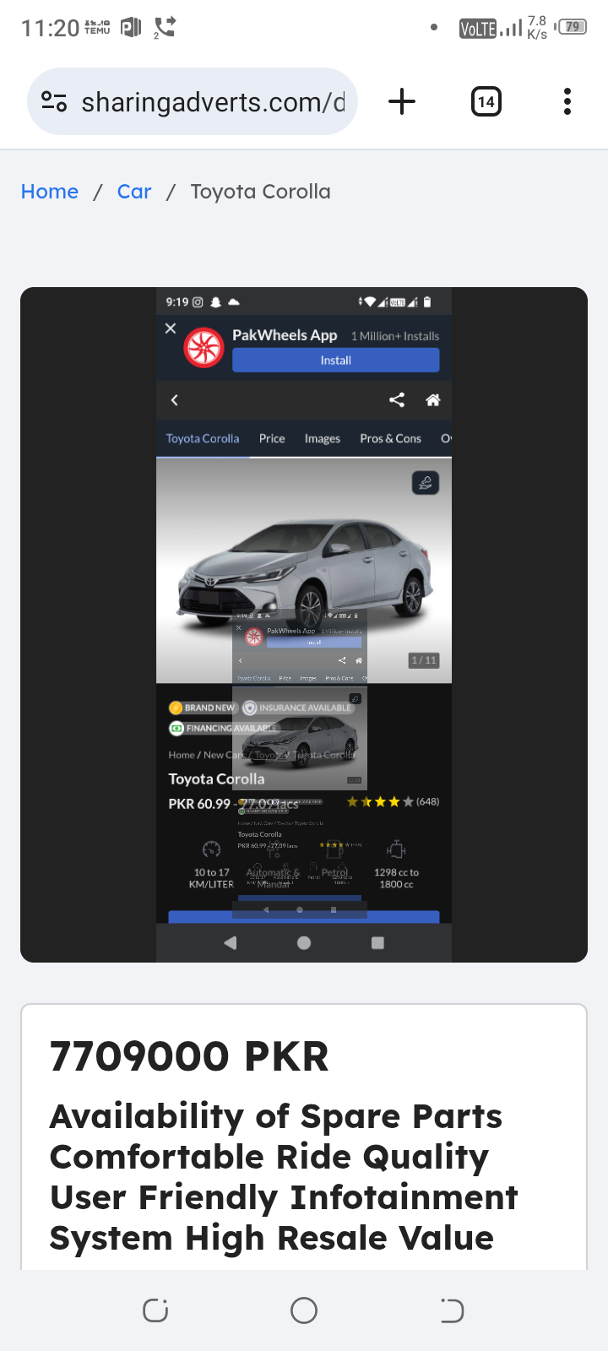Image resolution: width=608 pixels, height=1351 pixels.
Task: Go to Car breadcrumb link
Action: coord(134,192)
